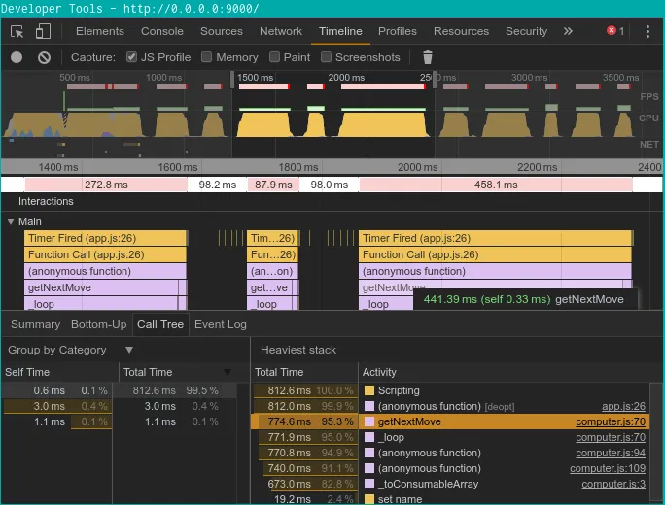Click the garbage collect trash icon

428,57
